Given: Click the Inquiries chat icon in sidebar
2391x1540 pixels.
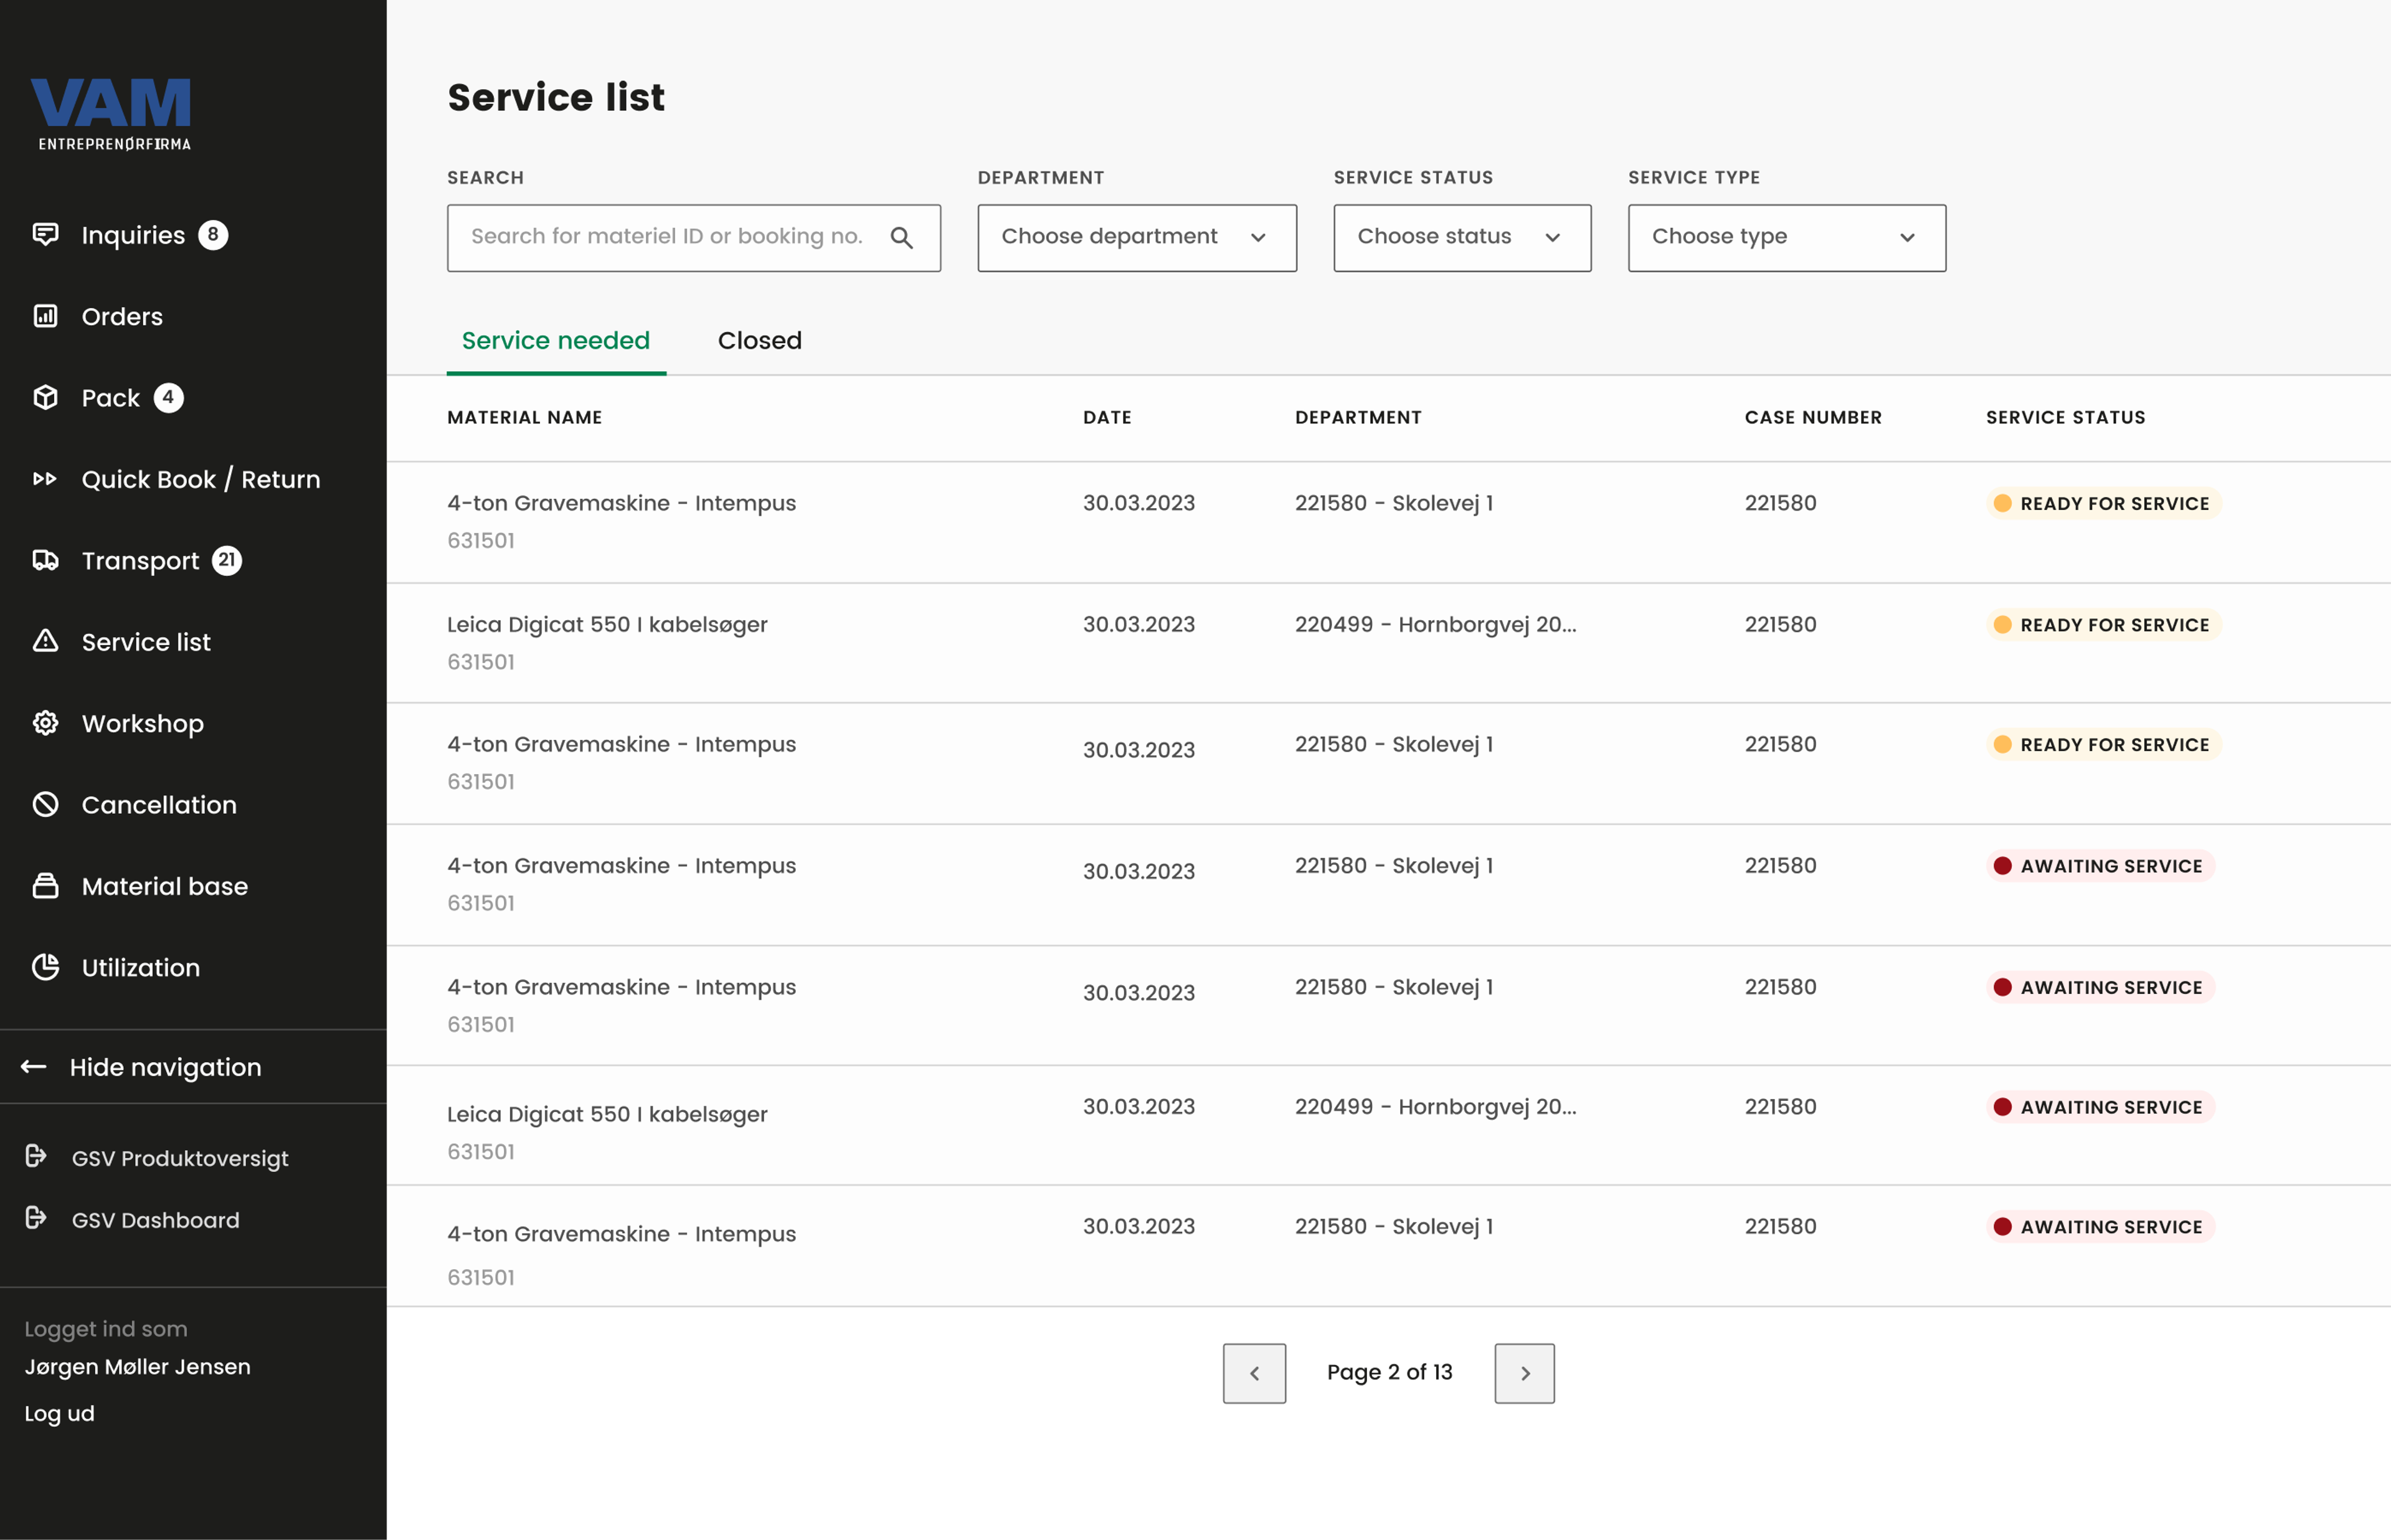Looking at the screenshot, I should pyautogui.click(x=45, y=234).
